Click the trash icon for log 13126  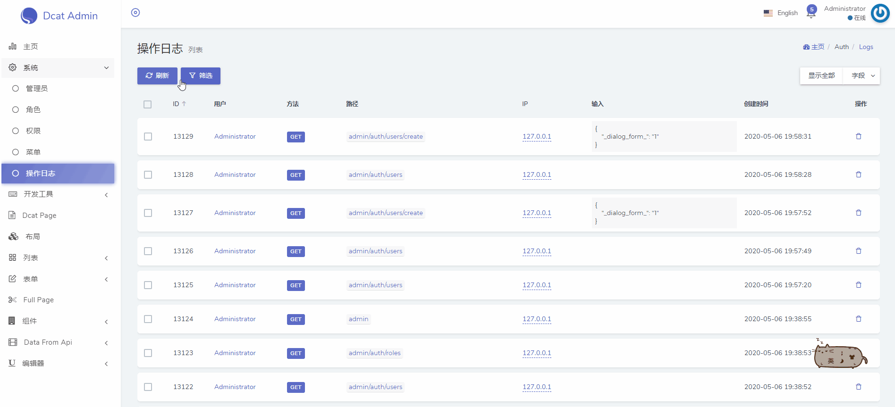859,251
